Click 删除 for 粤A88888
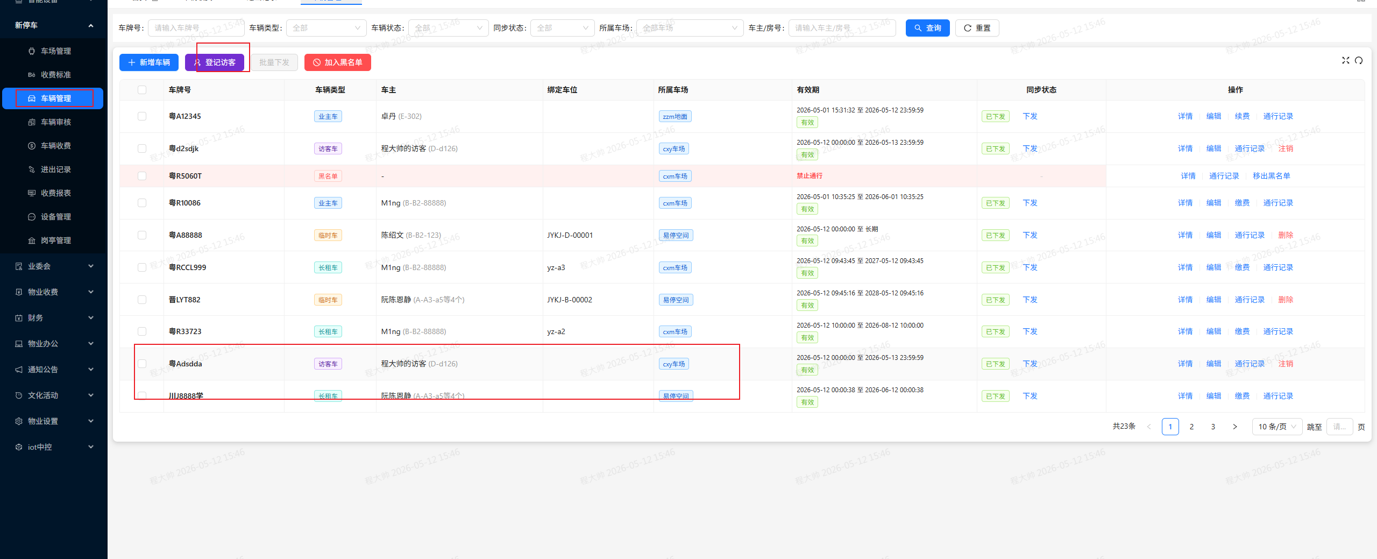Image resolution: width=1377 pixels, height=559 pixels. pyautogui.click(x=1286, y=235)
